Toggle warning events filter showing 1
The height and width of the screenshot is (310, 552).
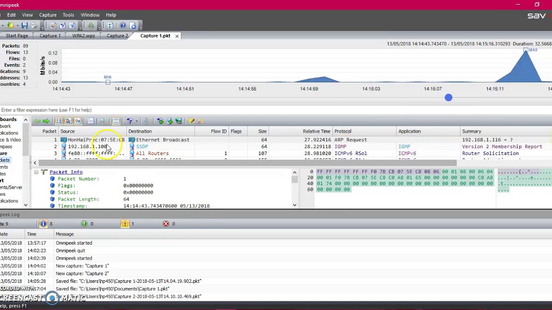point(125,224)
